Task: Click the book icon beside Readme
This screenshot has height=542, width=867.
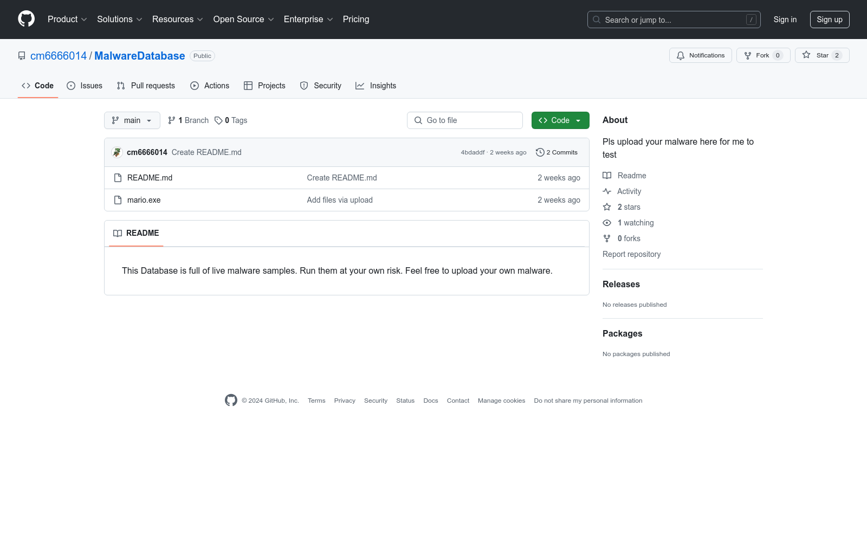Action: [607, 176]
